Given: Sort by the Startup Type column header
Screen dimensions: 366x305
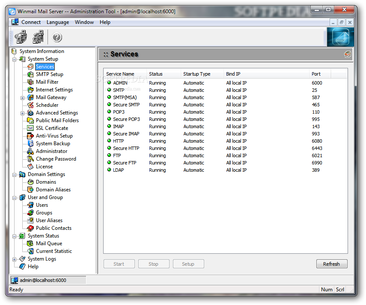Looking at the screenshot, I should [x=202, y=74].
